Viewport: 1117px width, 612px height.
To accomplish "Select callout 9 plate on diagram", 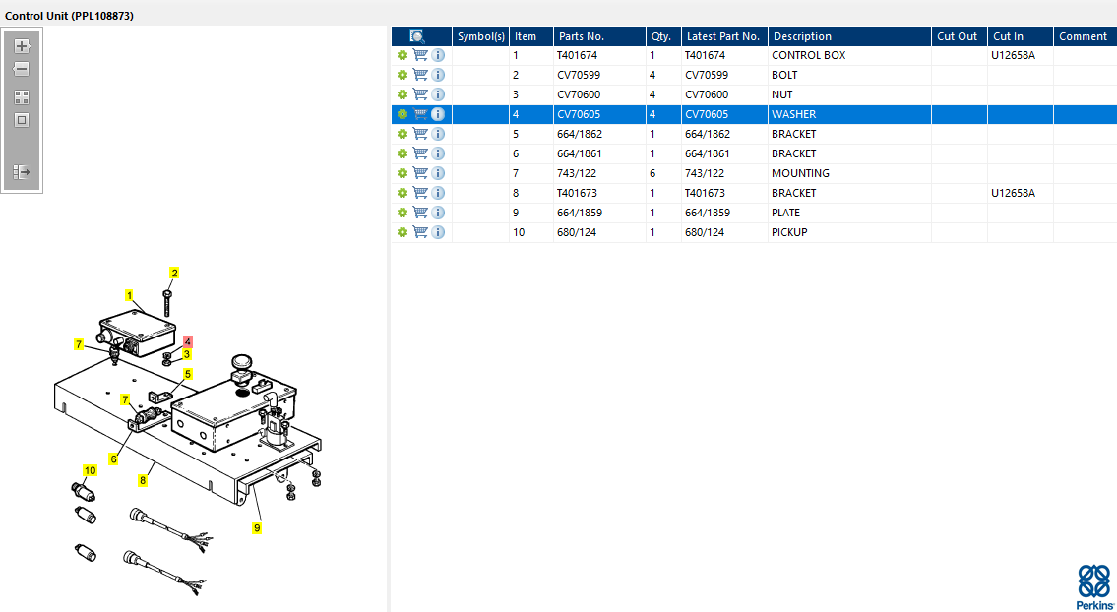I will (257, 528).
